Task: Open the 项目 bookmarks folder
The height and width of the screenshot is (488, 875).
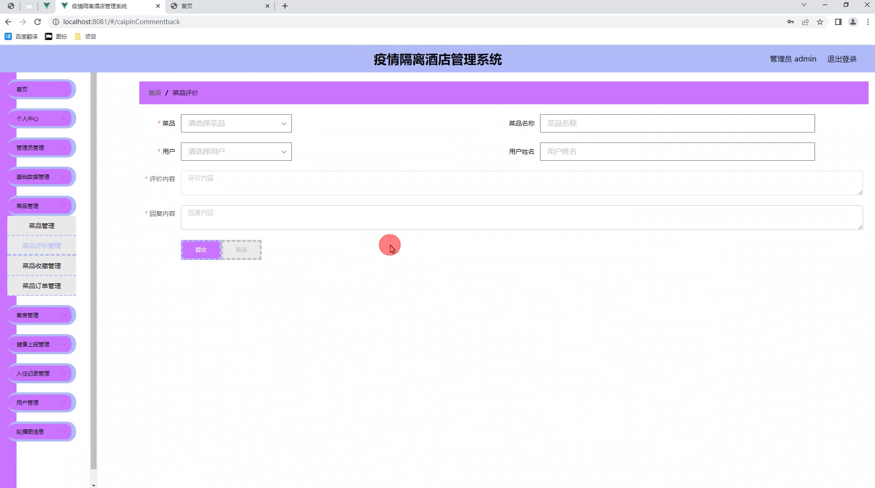Action: [x=85, y=36]
